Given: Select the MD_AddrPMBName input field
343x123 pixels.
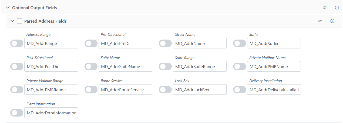Looking at the screenshot, I should coord(274,66).
